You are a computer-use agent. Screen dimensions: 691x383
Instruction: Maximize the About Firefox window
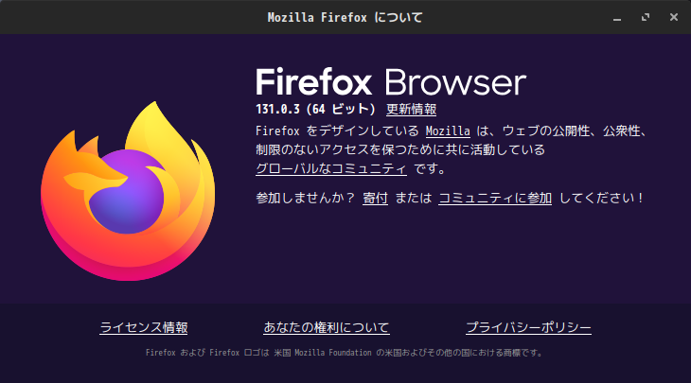coord(646,18)
